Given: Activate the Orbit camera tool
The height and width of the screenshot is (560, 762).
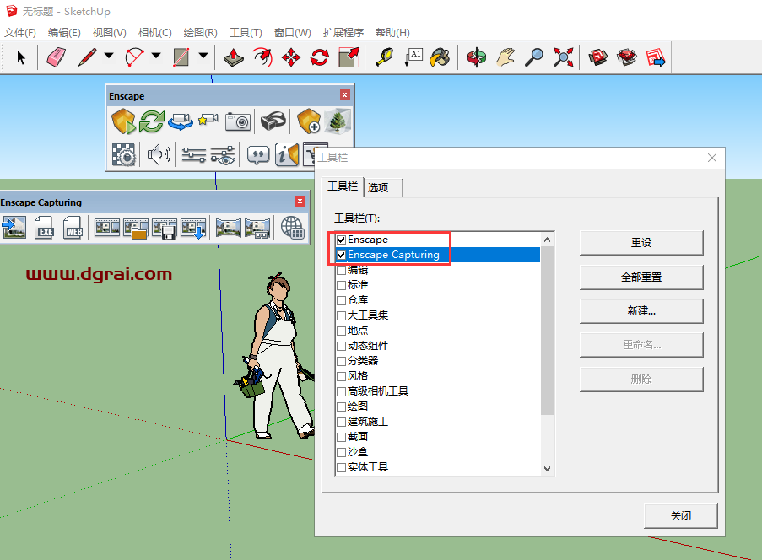Looking at the screenshot, I should 476,57.
